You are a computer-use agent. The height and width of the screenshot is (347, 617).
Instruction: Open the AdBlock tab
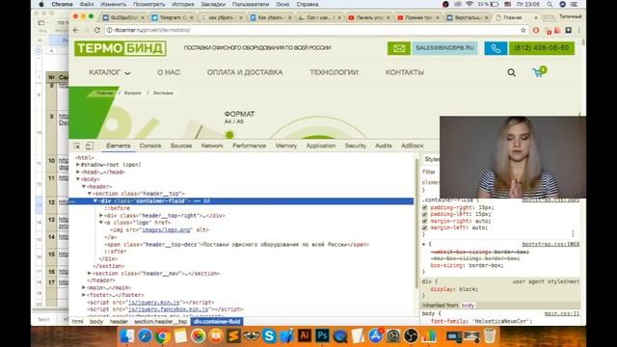(412, 146)
